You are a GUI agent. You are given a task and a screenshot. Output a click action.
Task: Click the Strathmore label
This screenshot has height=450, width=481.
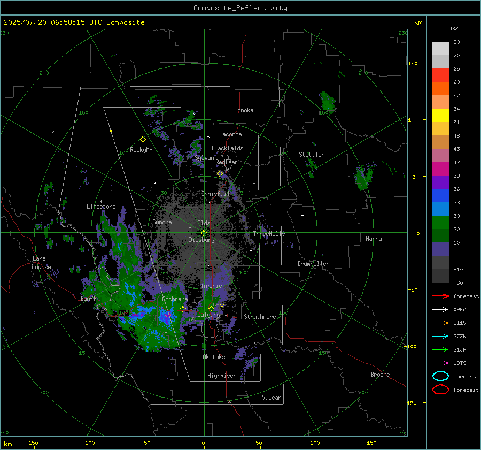(x=260, y=317)
